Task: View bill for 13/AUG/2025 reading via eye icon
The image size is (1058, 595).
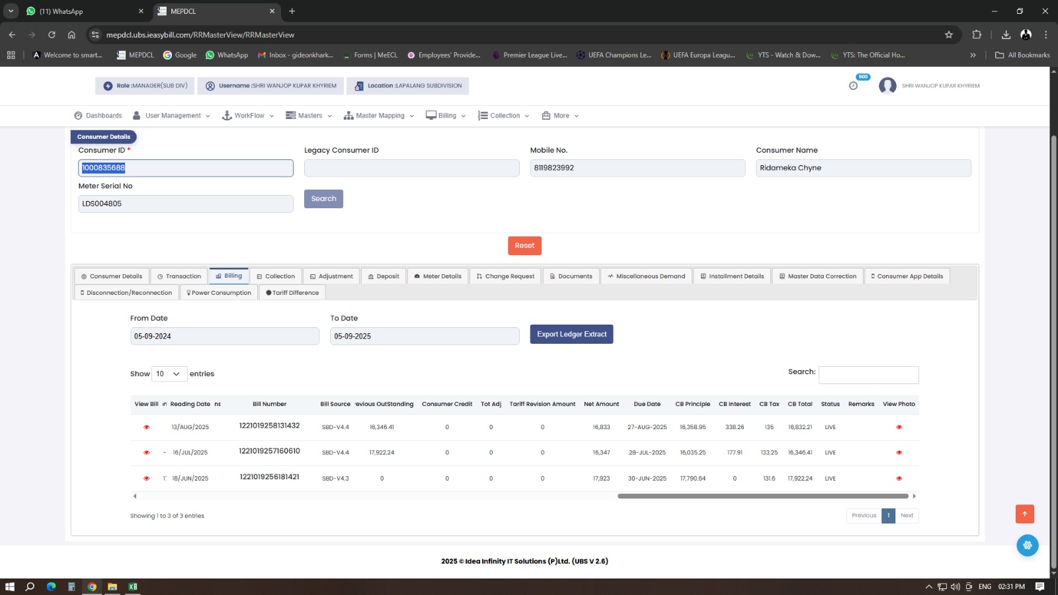Action: coord(147,427)
